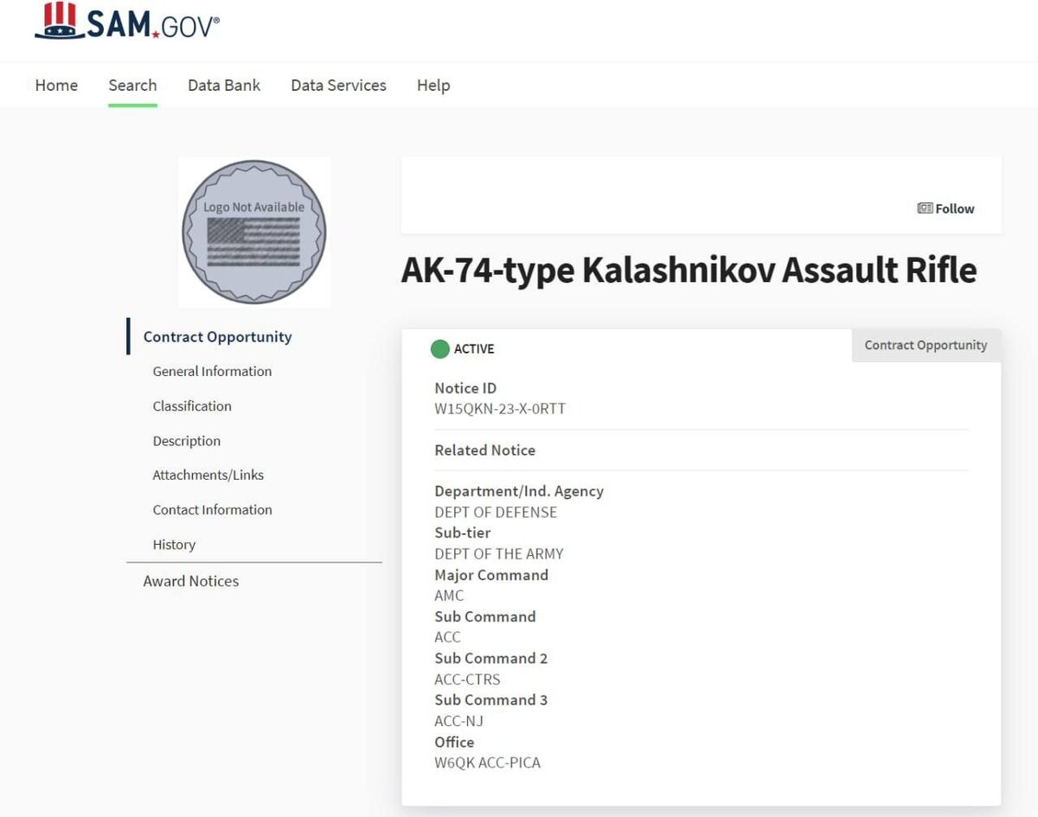Open Award Notices in the sidebar
The height and width of the screenshot is (817, 1038).
tap(191, 581)
